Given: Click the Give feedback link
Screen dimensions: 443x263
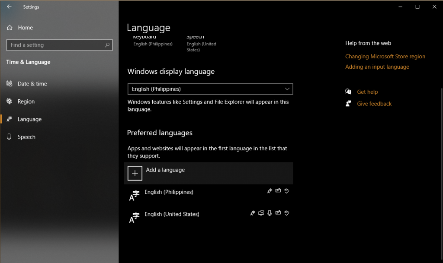Looking at the screenshot, I should (x=374, y=104).
